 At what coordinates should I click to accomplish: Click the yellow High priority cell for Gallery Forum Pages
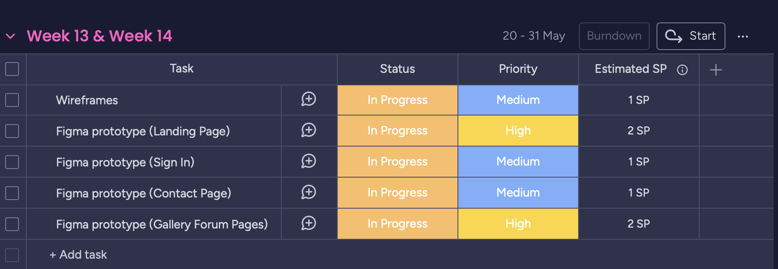coord(518,224)
